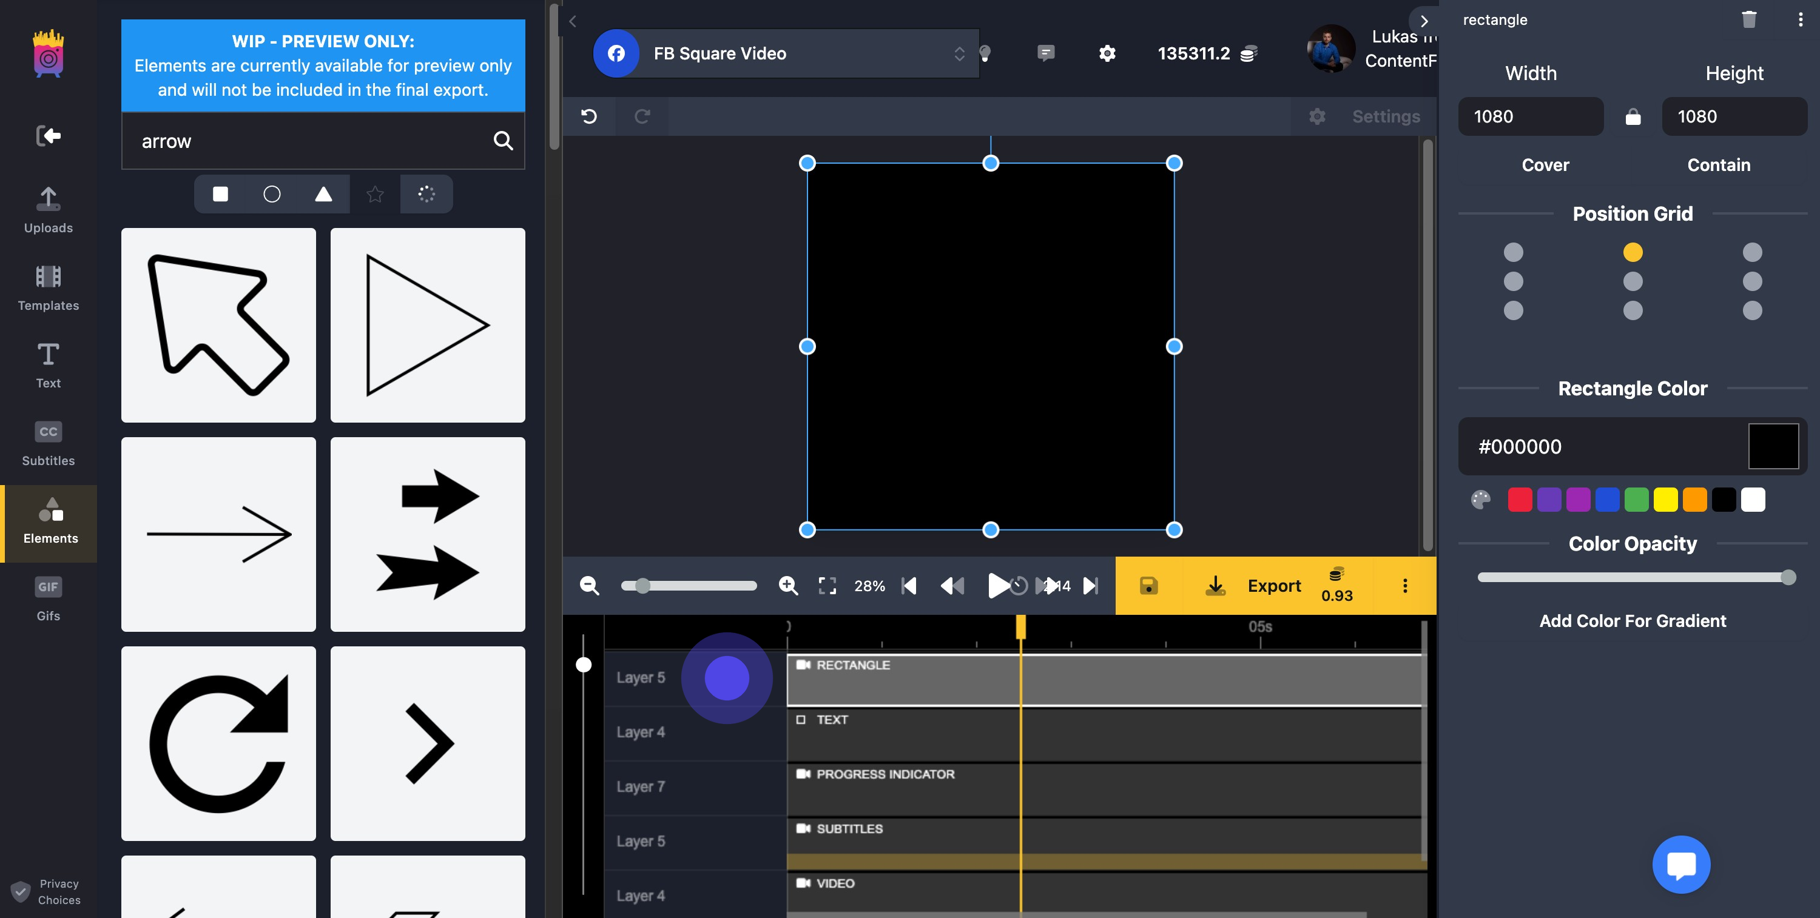The height and width of the screenshot is (918, 1820).
Task: Click Add Color For Gradient
Action: (1632, 621)
